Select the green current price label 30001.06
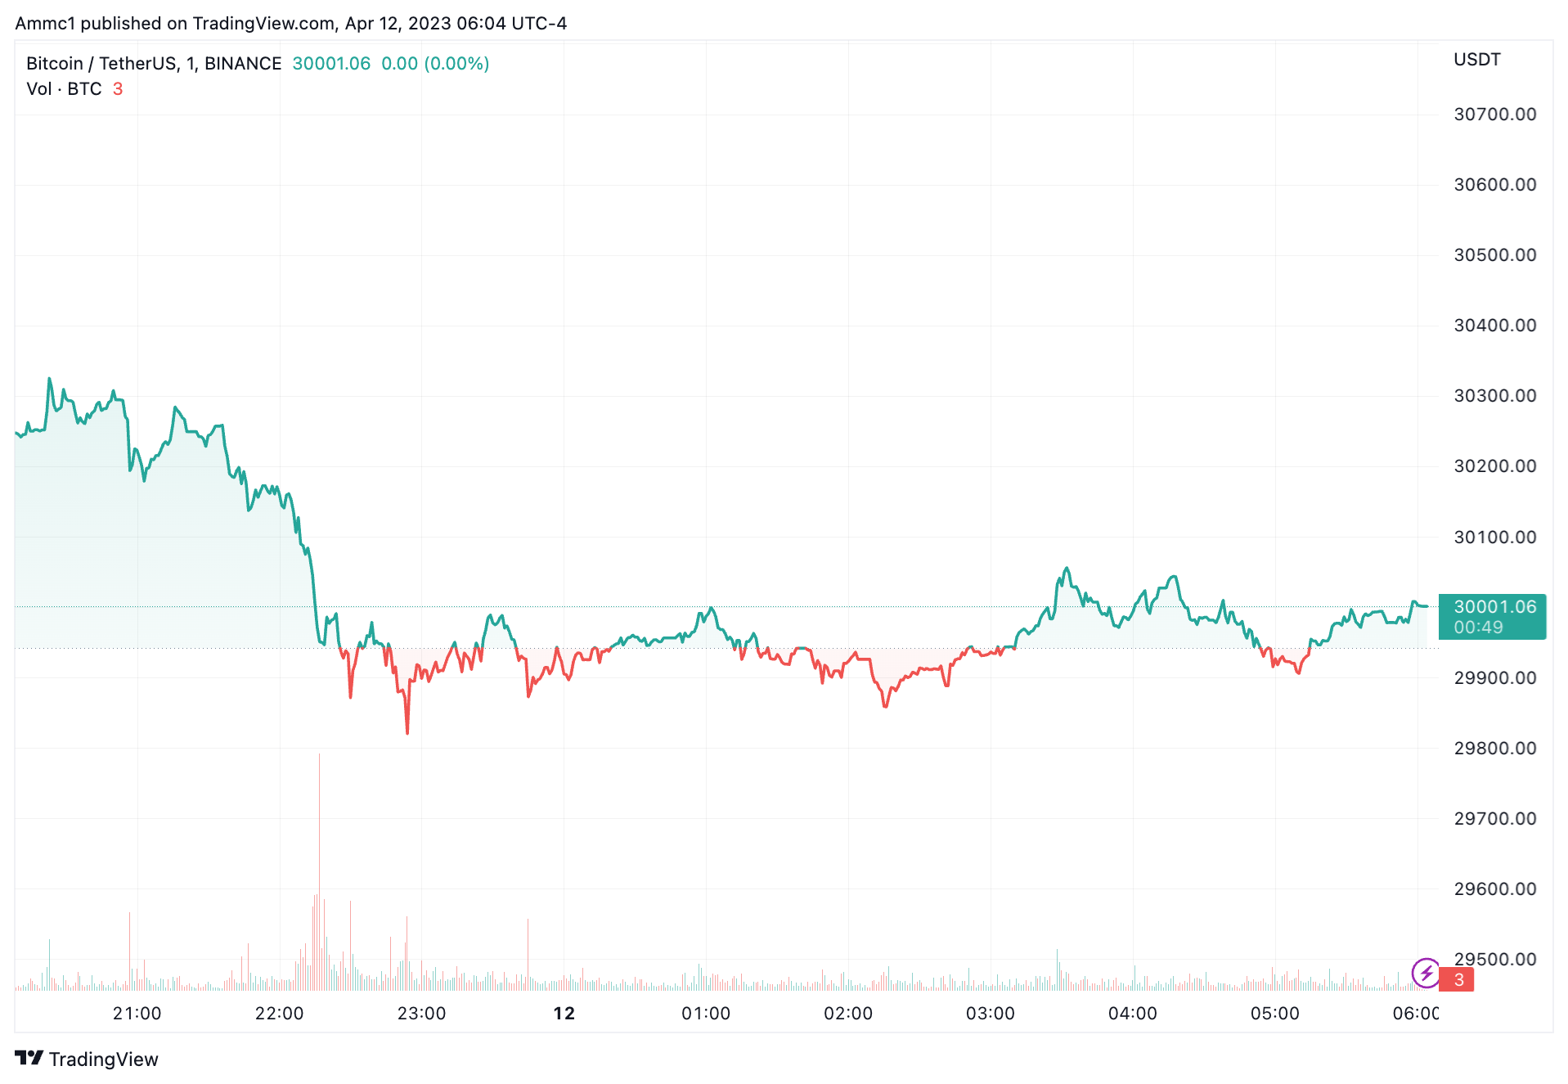Screen dimensions: 1568x1084 tap(1494, 607)
